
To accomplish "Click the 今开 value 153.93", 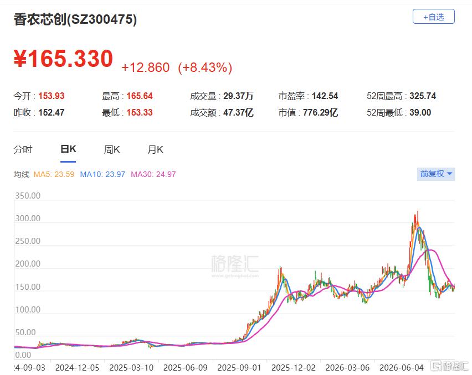I will (x=52, y=96).
